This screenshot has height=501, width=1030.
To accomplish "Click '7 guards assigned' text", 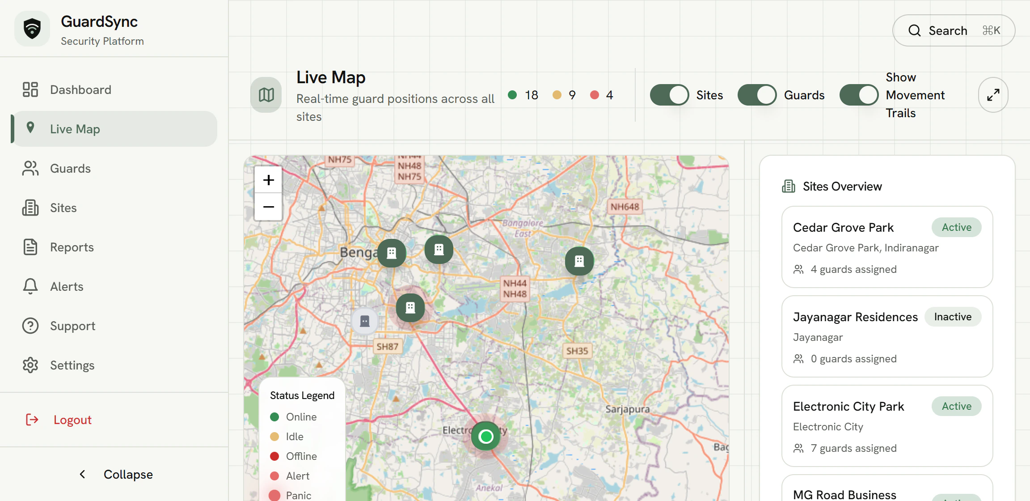I will click(x=853, y=448).
